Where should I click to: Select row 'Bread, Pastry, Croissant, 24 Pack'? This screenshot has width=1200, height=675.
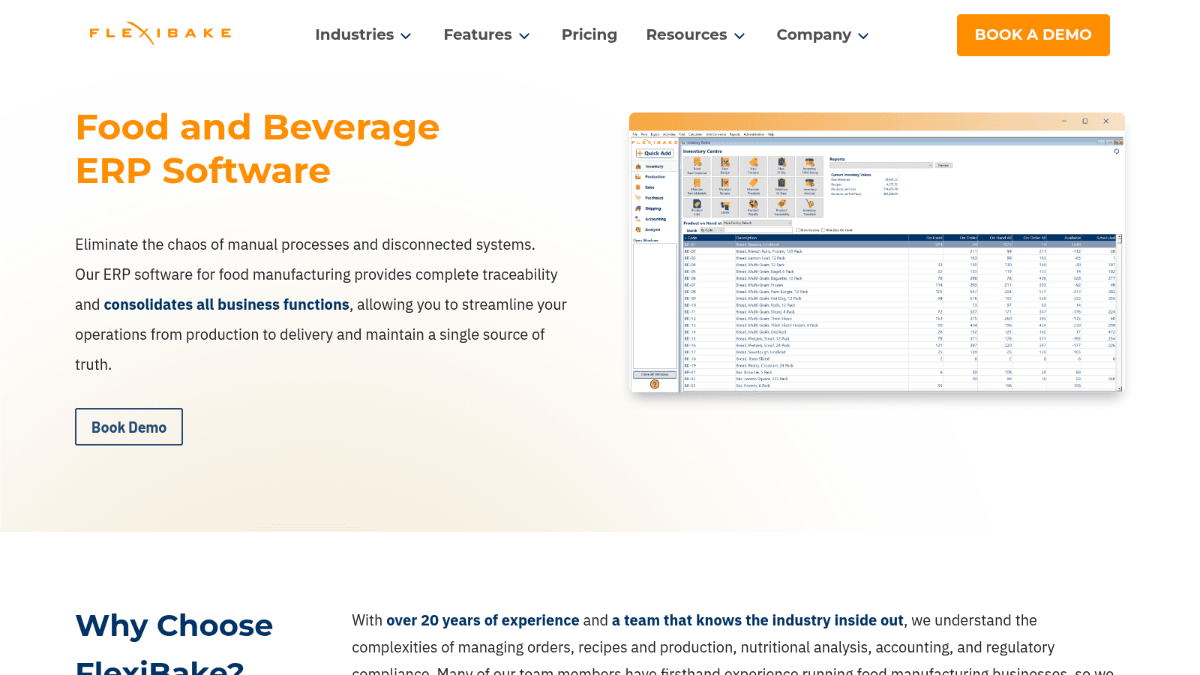tap(900, 365)
